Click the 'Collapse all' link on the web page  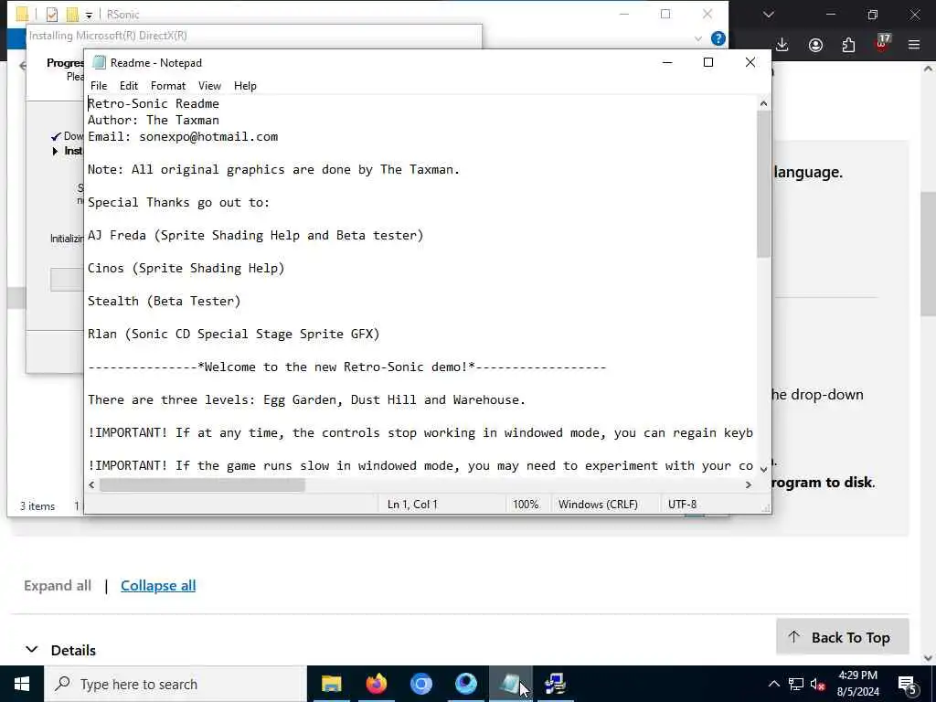158,586
